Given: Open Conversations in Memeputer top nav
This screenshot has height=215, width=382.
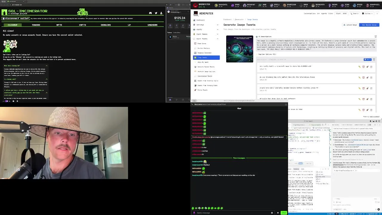Looking at the screenshot, I should coord(310,13).
